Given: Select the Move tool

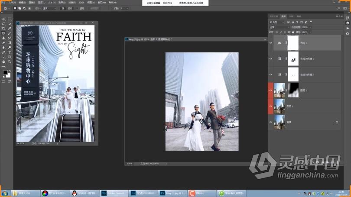Looking at the screenshot, I should pos(3,19).
